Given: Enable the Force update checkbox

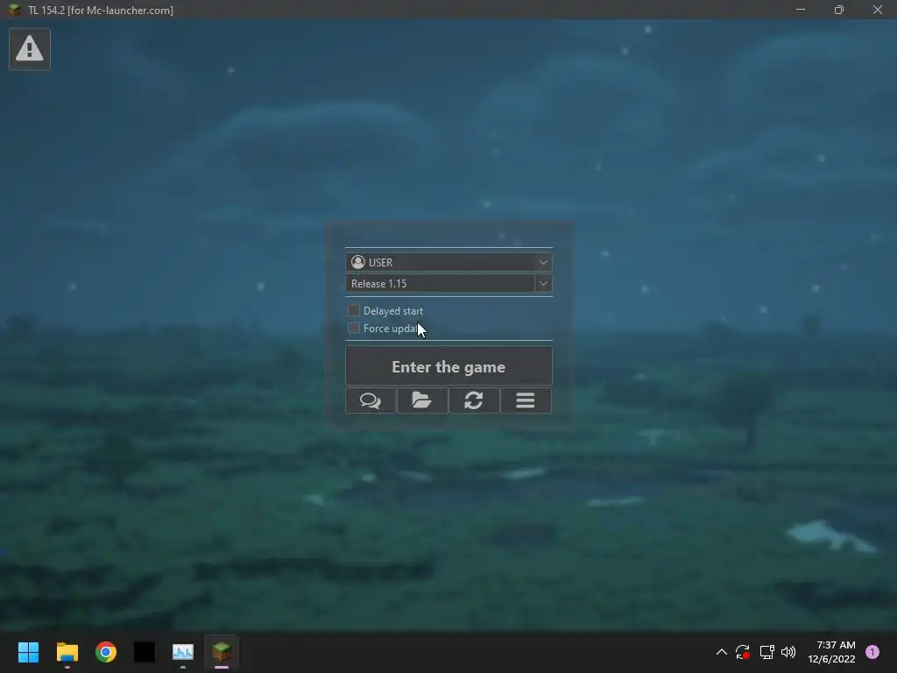Looking at the screenshot, I should (354, 328).
